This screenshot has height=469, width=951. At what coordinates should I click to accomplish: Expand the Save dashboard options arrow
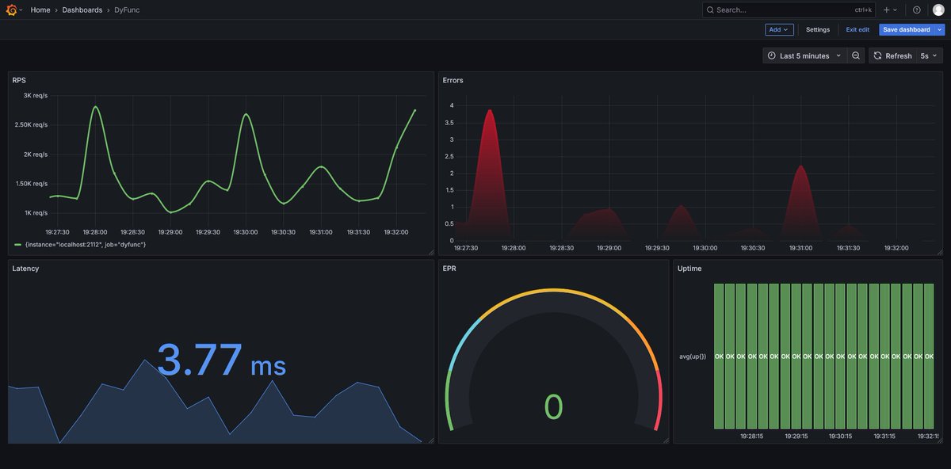[940, 29]
